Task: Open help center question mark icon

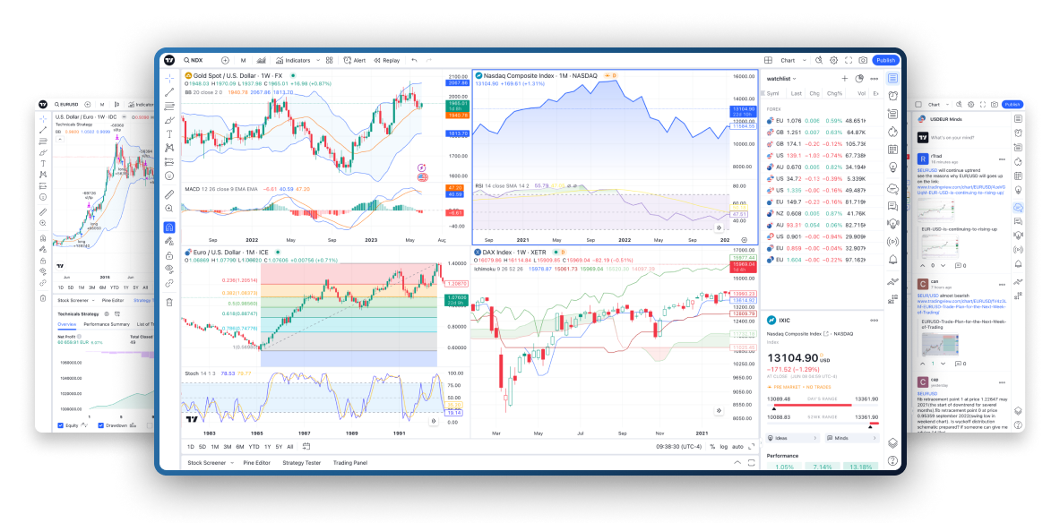Action: (893, 461)
